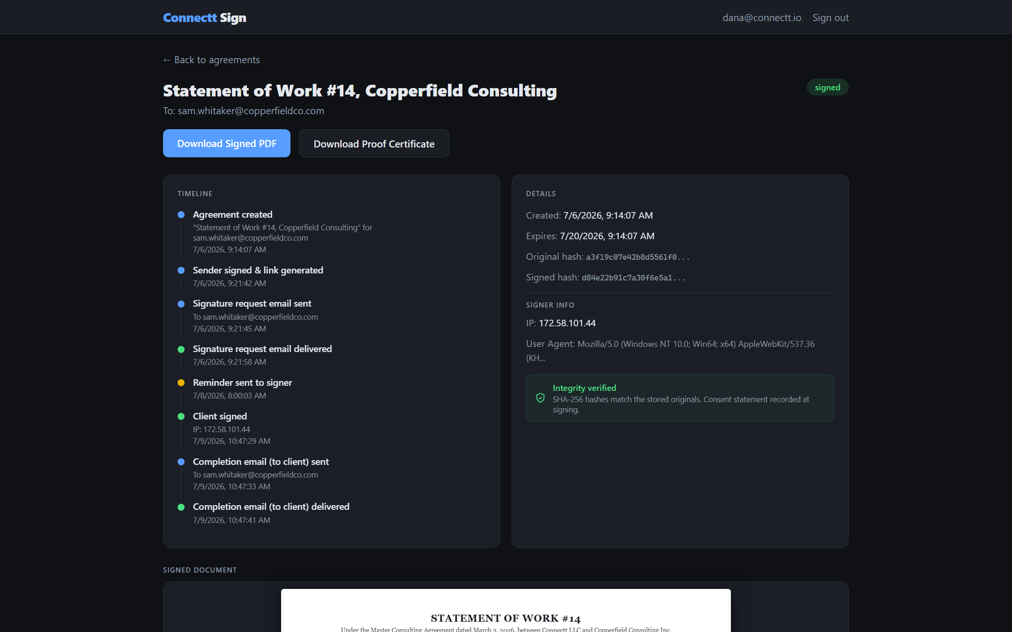The image size is (1012, 632).
Task: Click the User Agent string
Action: (x=670, y=351)
